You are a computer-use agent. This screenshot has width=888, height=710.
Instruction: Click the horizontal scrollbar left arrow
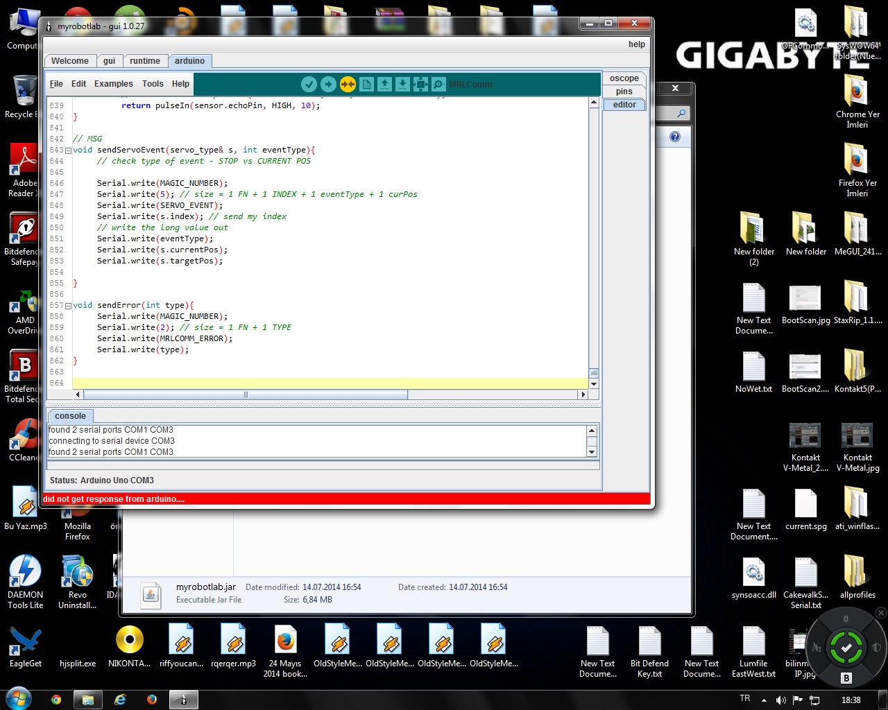click(x=78, y=395)
